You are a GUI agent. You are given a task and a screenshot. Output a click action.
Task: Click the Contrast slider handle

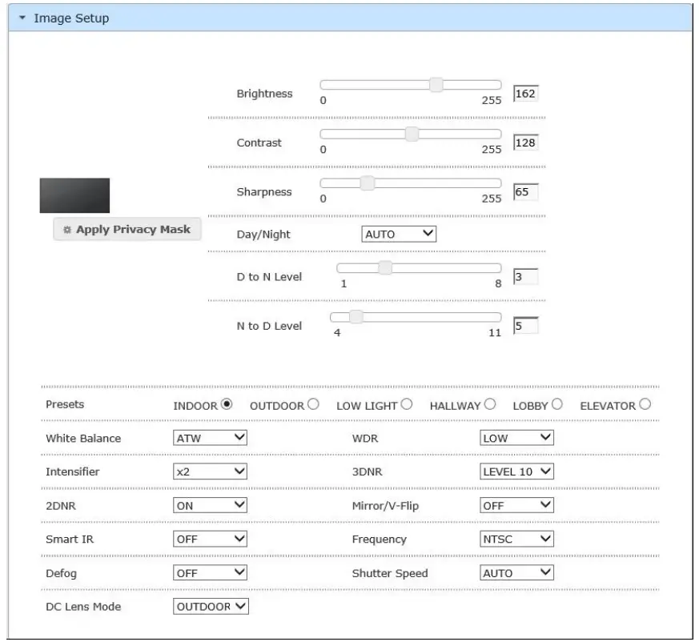pos(412,134)
